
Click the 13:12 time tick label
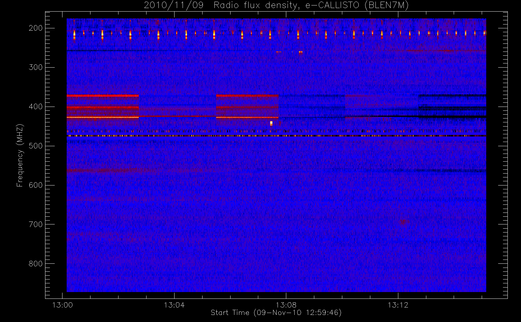point(398,305)
